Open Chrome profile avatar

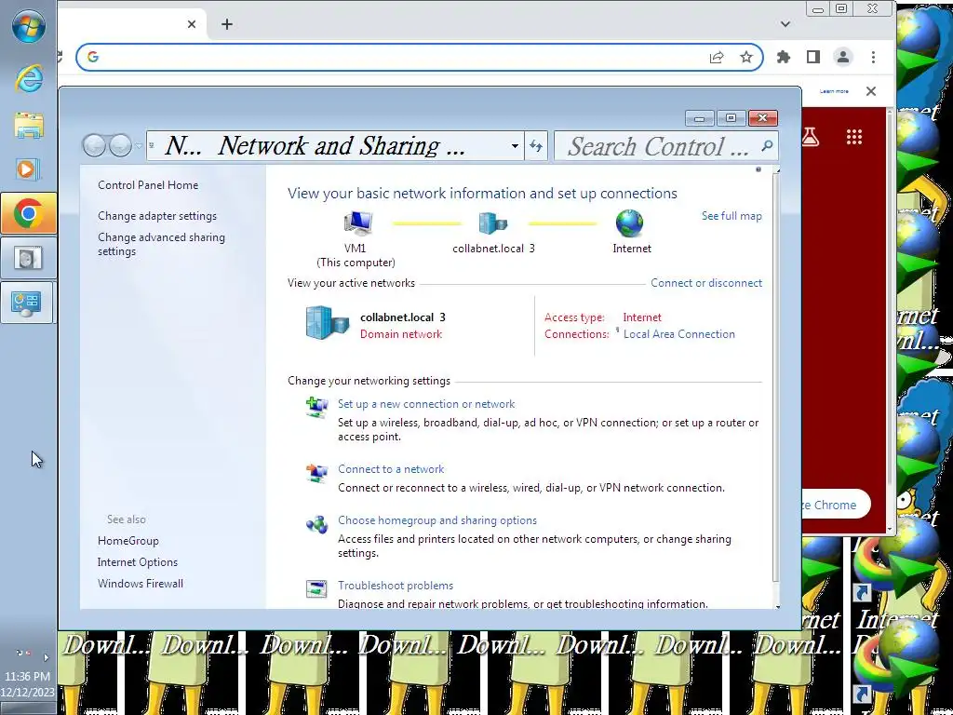pos(843,57)
